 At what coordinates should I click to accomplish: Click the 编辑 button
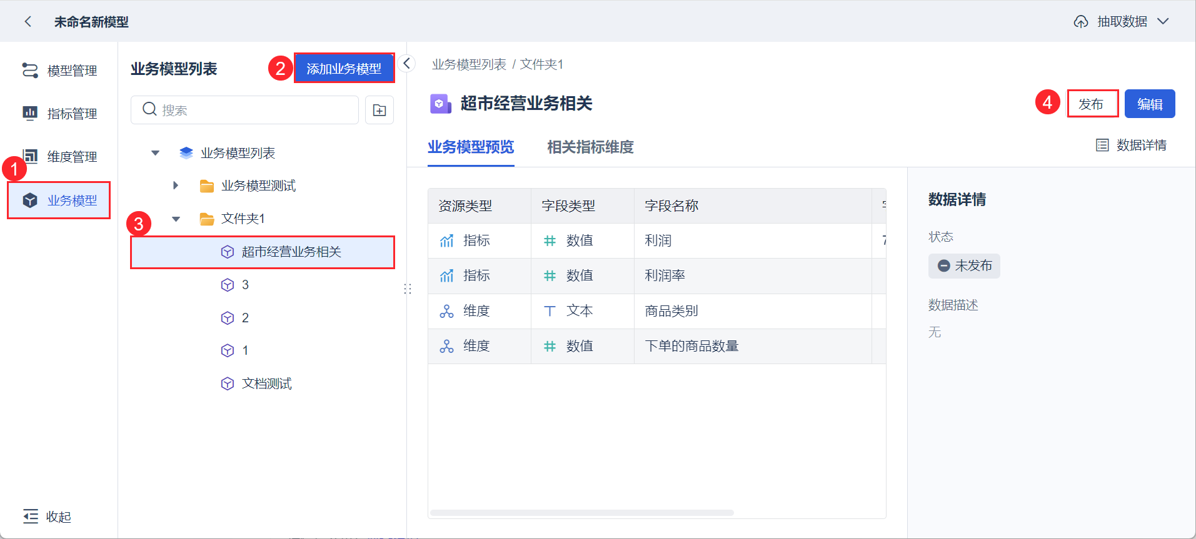(x=1149, y=104)
